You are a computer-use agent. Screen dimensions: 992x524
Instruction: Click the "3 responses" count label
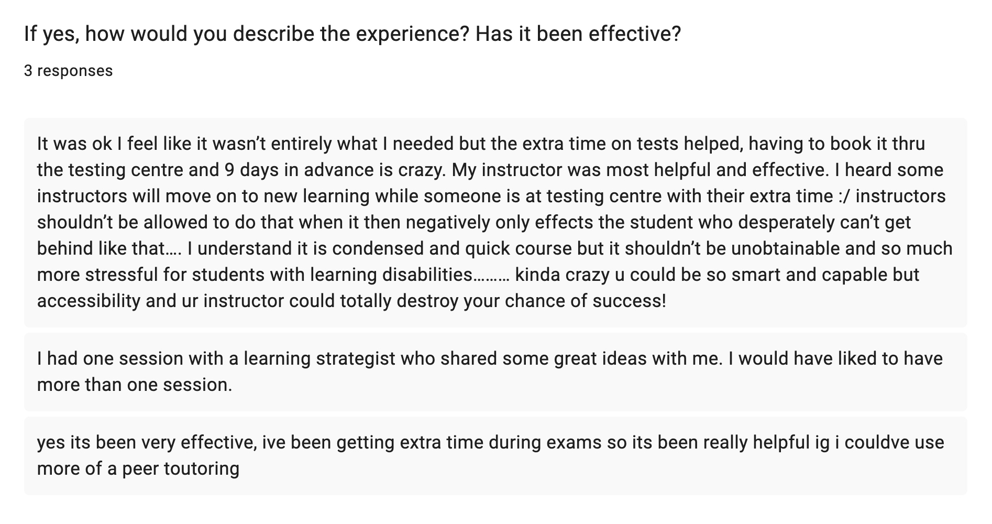coord(68,71)
